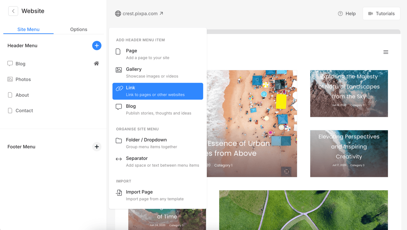
Task: Choose Page to add a page
Action: click(158, 54)
